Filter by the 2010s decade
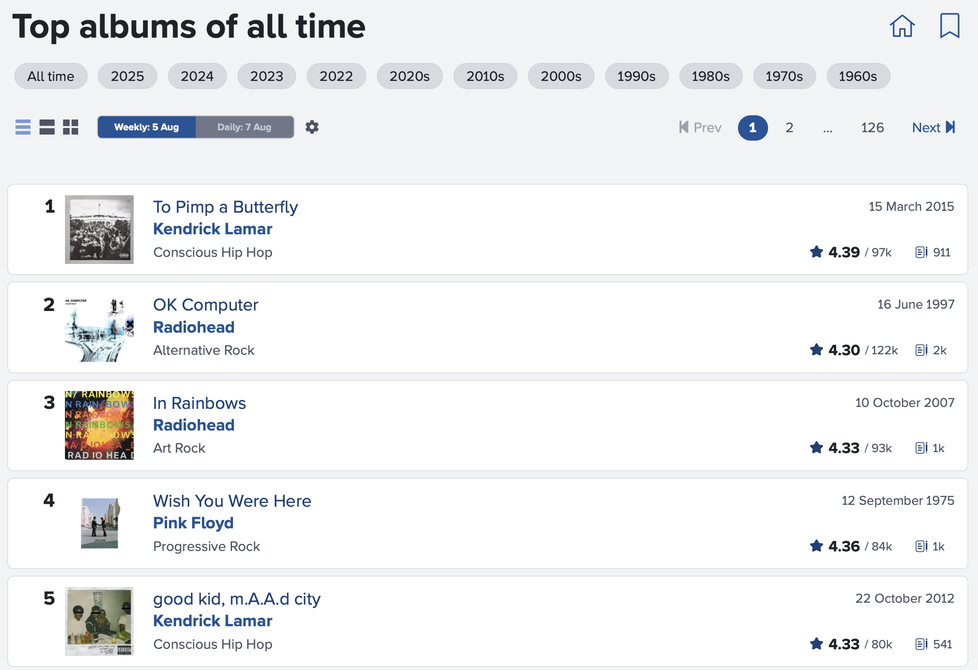Image resolution: width=978 pixels, height=670 pixels. (x=485, y=76)
